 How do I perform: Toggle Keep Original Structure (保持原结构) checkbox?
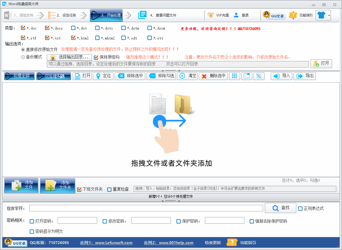(x=96, y=57)
